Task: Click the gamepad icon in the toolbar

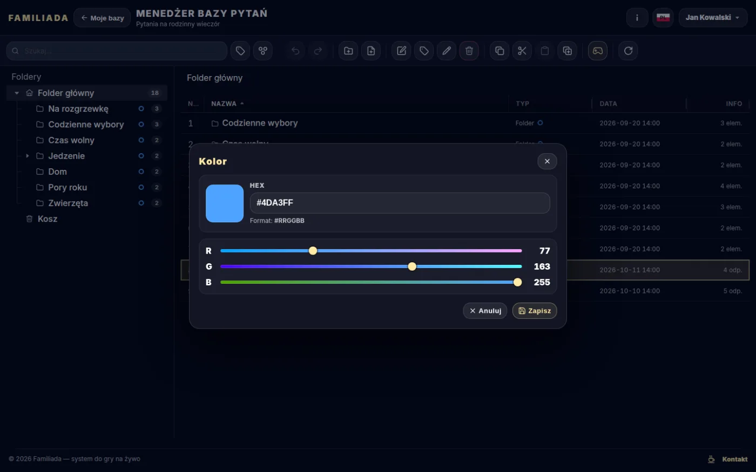Action: pyautogui.click(x=598, y=51)
